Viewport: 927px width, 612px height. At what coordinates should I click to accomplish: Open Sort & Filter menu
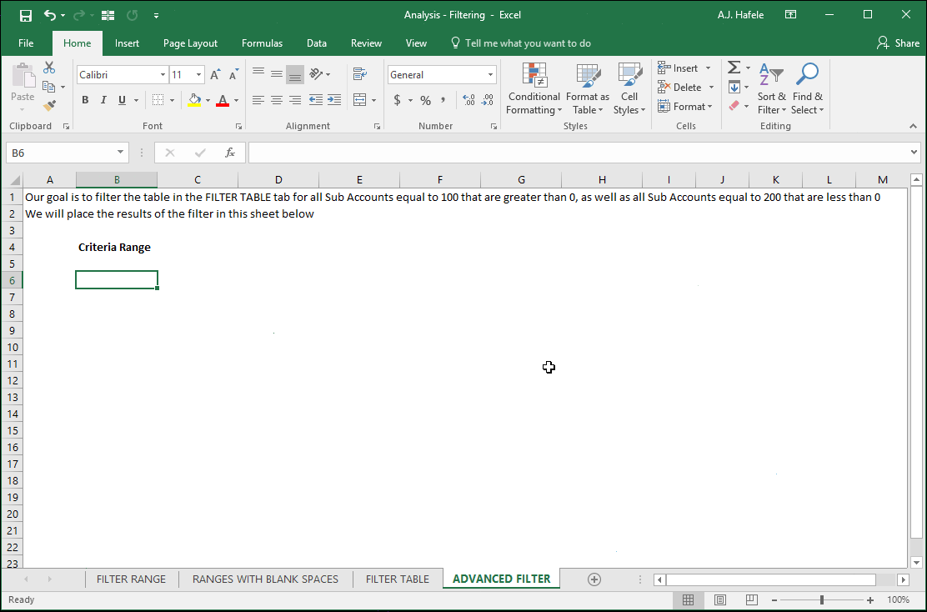[771, 88]
